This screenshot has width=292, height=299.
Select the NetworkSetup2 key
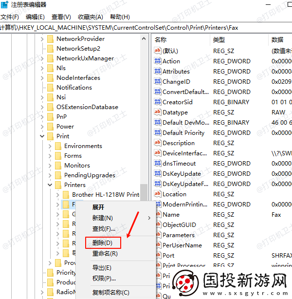click(x=78, y=49)
